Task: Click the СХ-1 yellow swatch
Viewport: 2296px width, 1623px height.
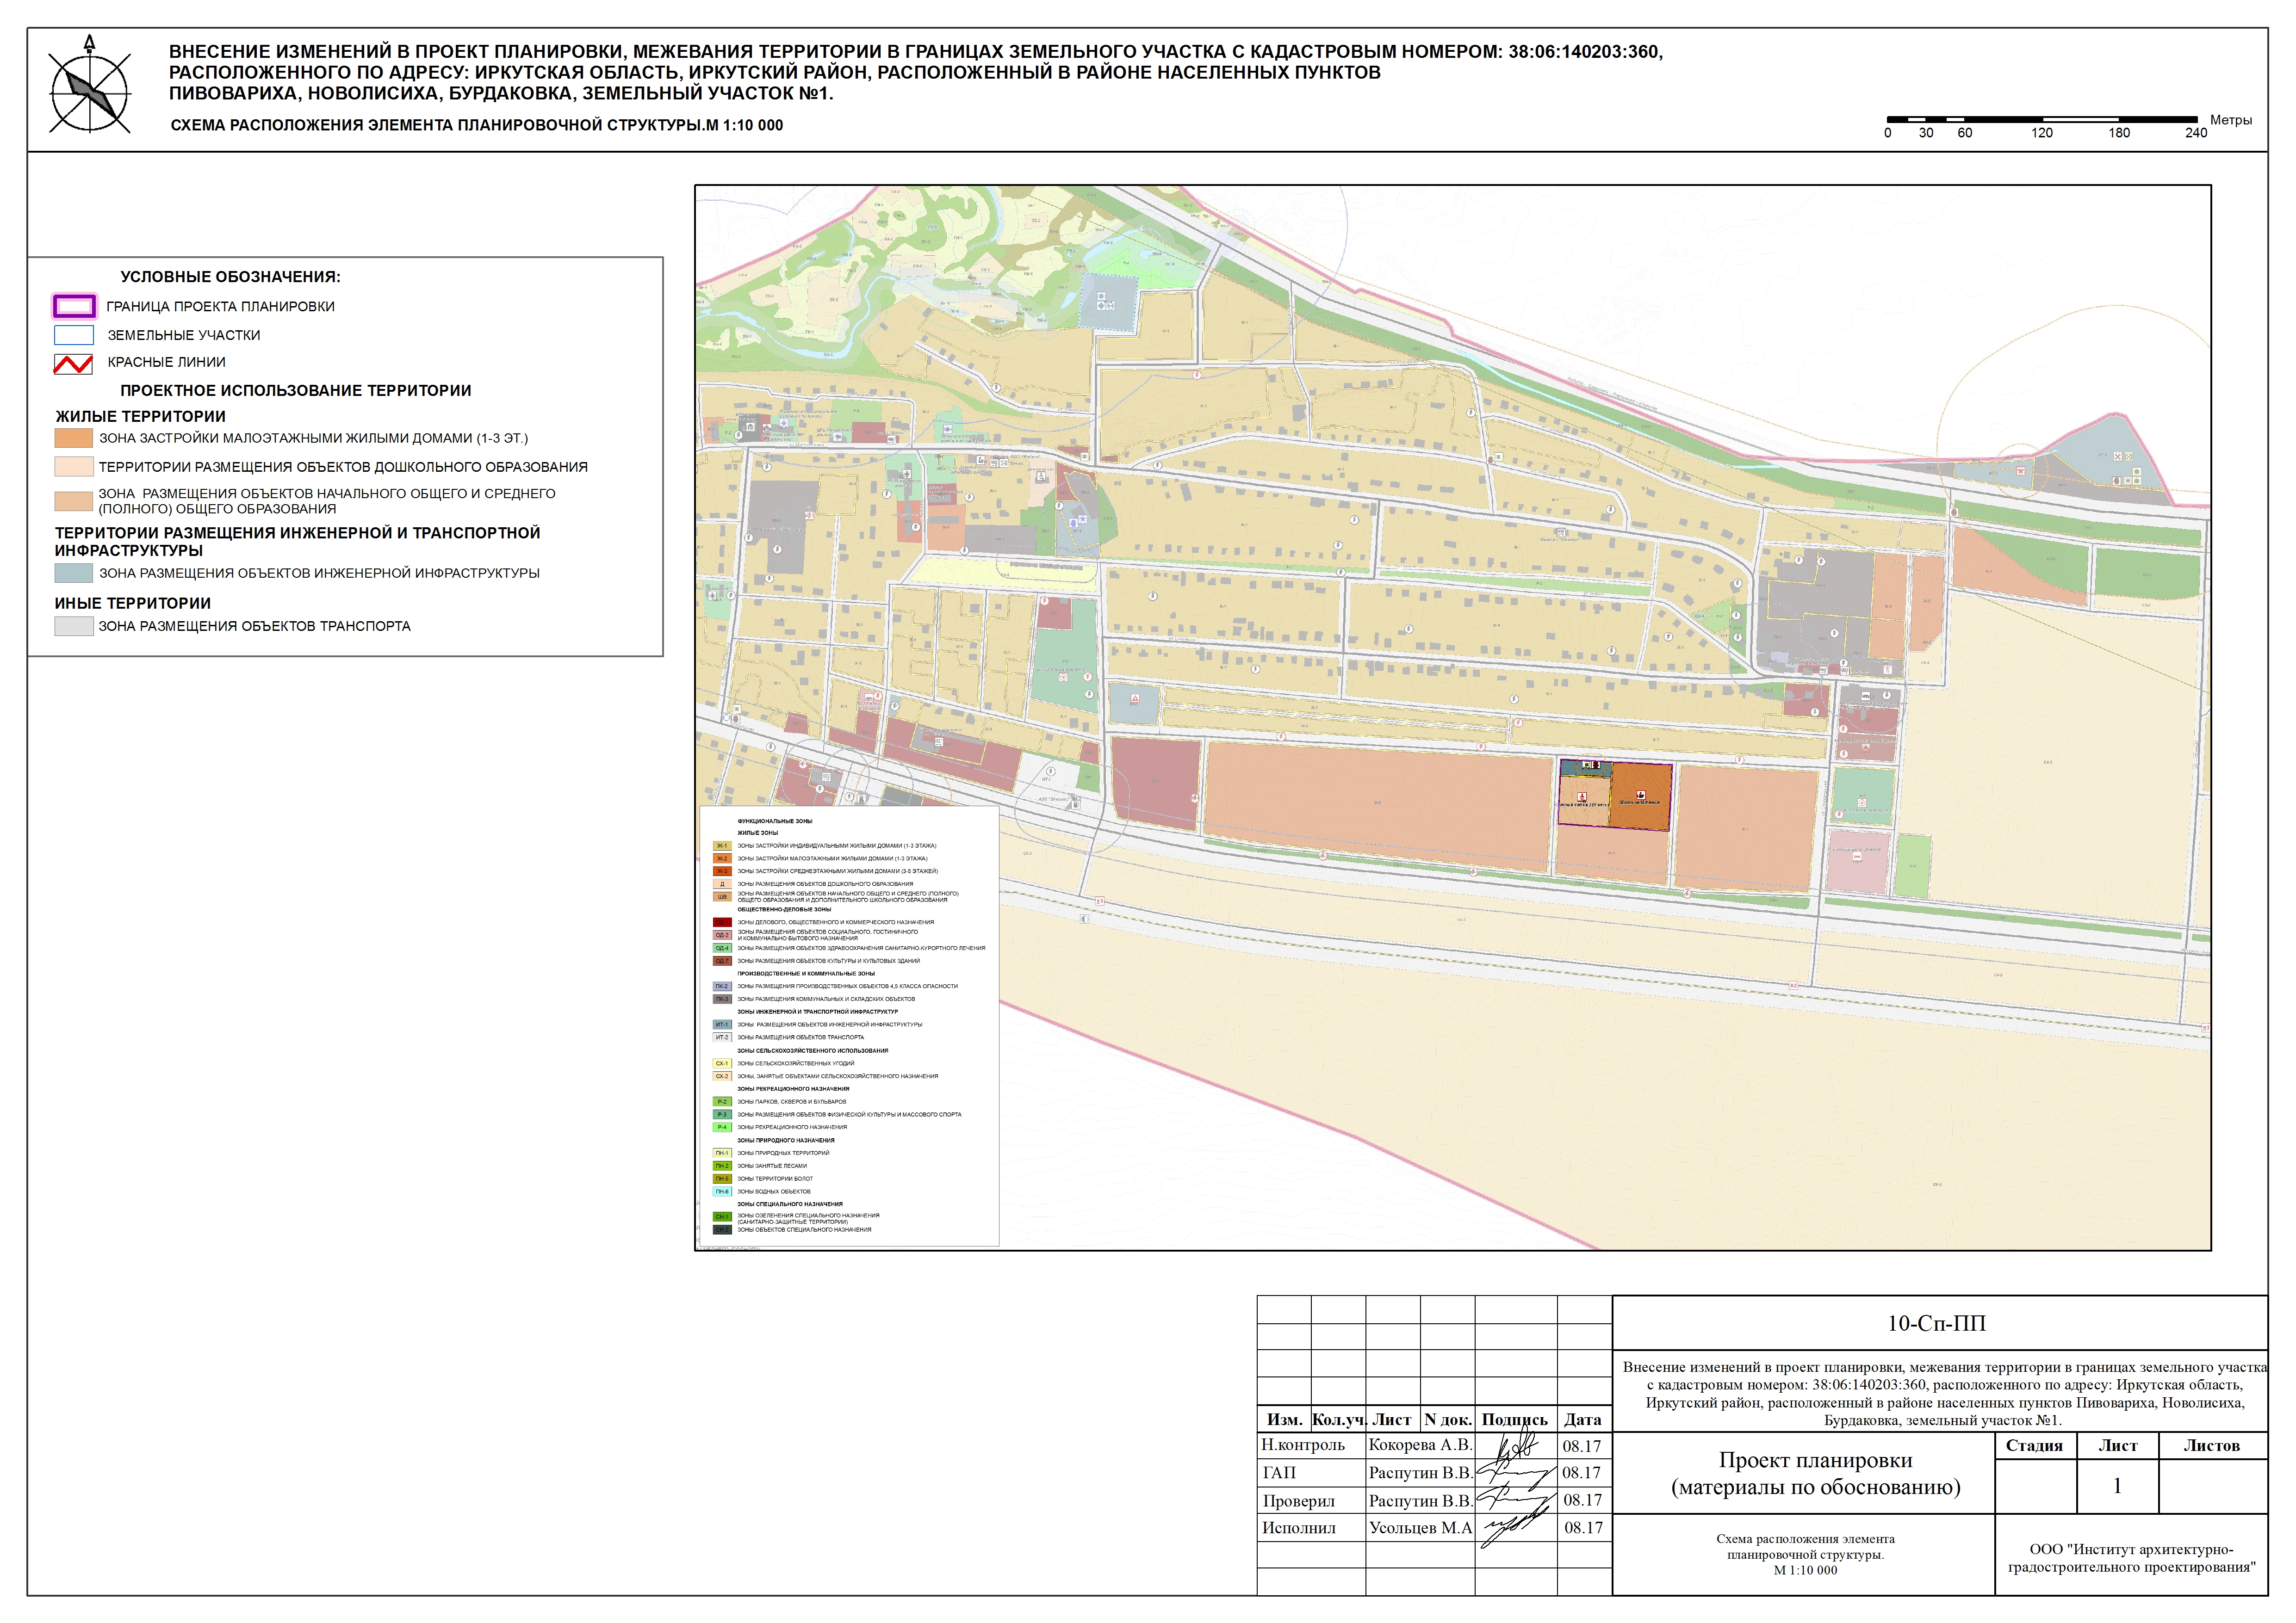Action: pos(722,1063)
